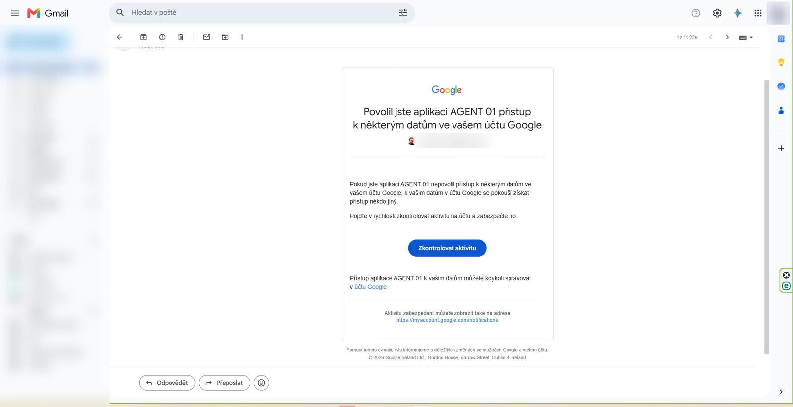Image resolution: width=793 pixels, height=407 pixels.
Task: Open the account profile avatar
Action: (778, 13)
